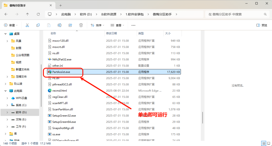
Task: Open a new tab with plus icon
Action: (61, 6)
